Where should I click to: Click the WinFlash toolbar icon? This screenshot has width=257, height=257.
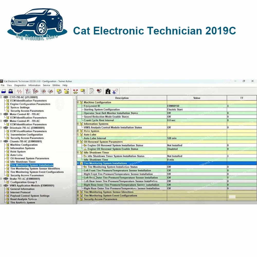[x=99, y=91]
